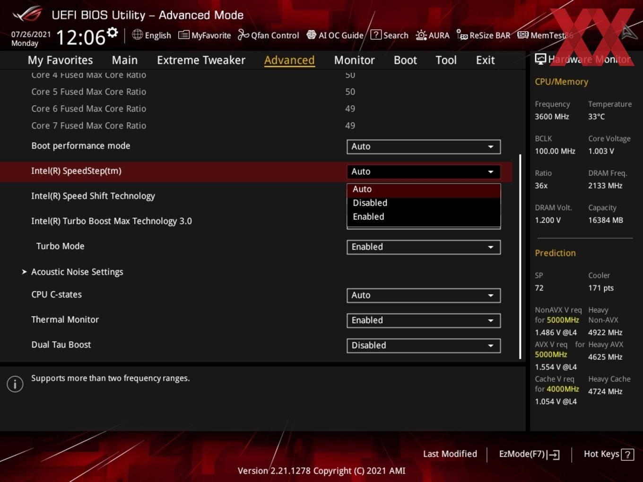Click the Hardware Monitor screen icon
The image size is (643, 482).
540,59
